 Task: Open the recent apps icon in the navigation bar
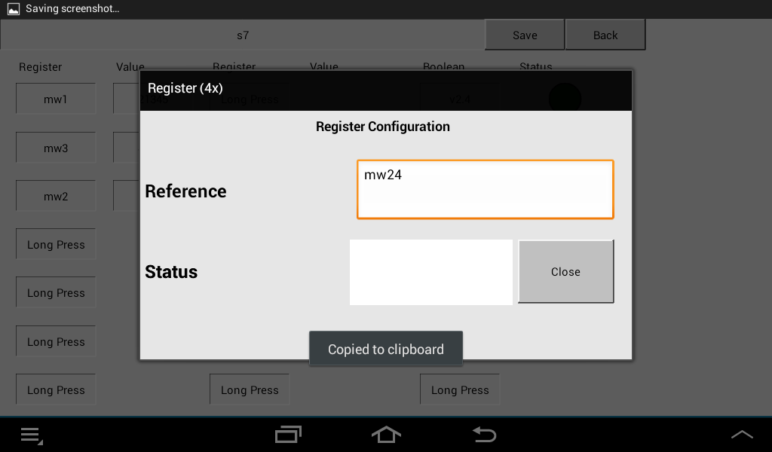(288, 434)
